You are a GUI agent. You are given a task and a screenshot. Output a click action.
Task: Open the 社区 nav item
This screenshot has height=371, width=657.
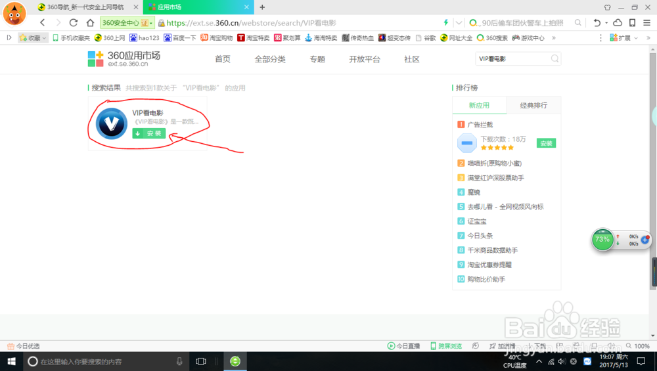tap(412, 59)
